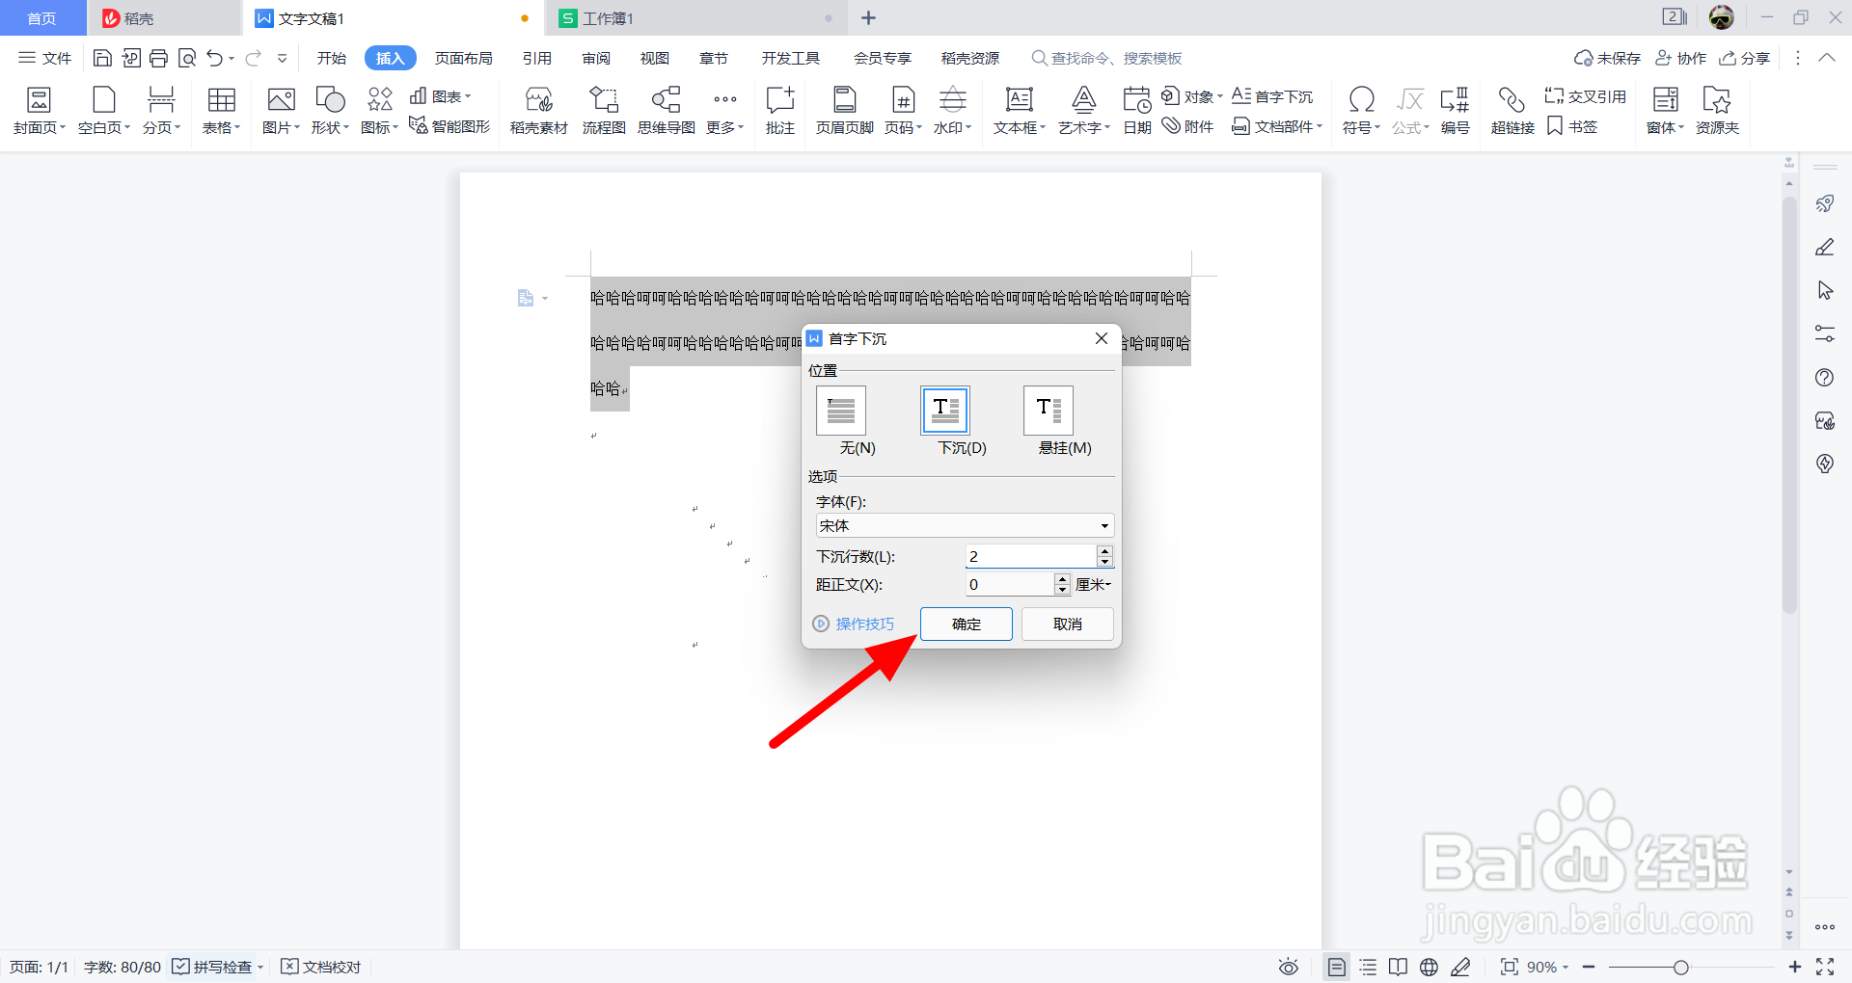
Task: Cancel the drop cap dialog (取消)
Action: (x=1068, y=624)
